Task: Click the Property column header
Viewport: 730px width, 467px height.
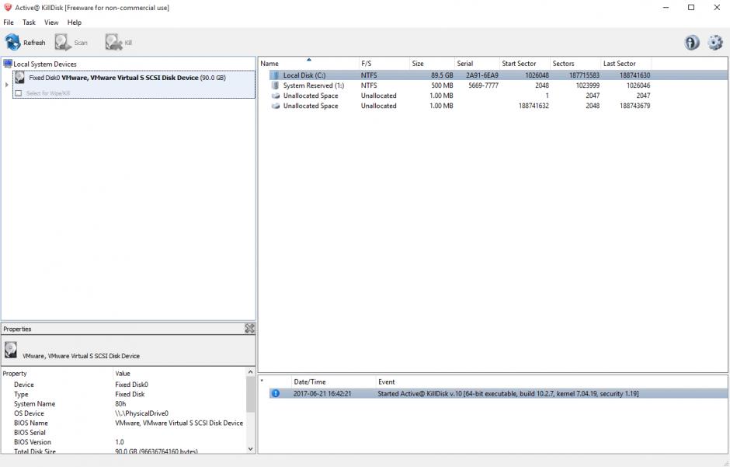Action: pyautogui.click(x=57, y=374)
